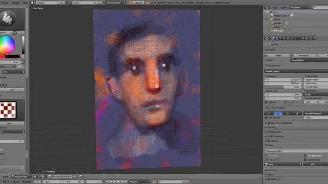Set anti-aliasing samples to 5

tap(269, 113)
